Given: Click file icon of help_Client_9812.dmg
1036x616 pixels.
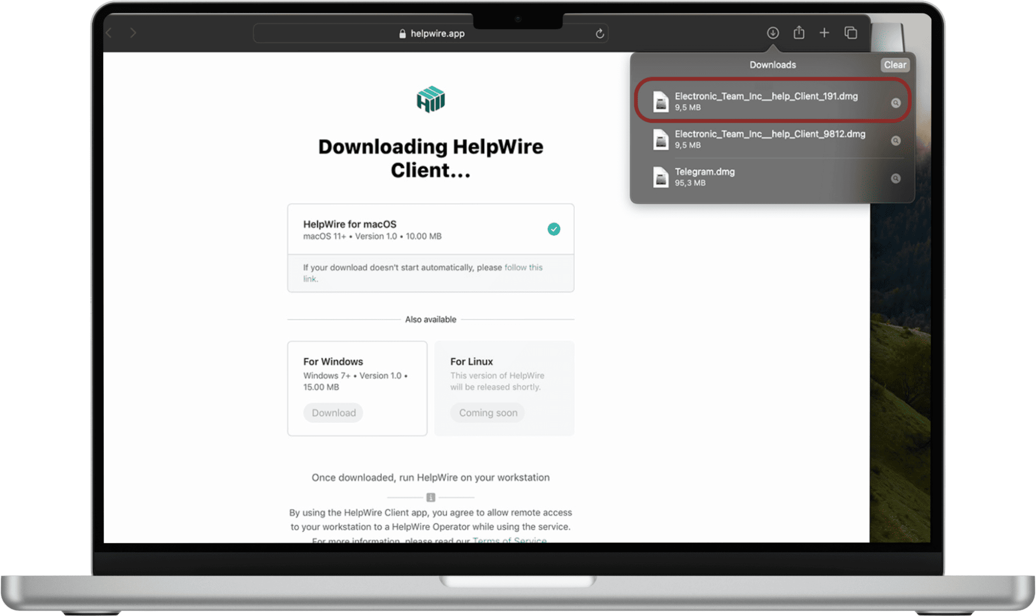Looking at the screenshot, I should click(x=660, y=139).
